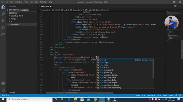Open the Search view icon

coord(3,14)
